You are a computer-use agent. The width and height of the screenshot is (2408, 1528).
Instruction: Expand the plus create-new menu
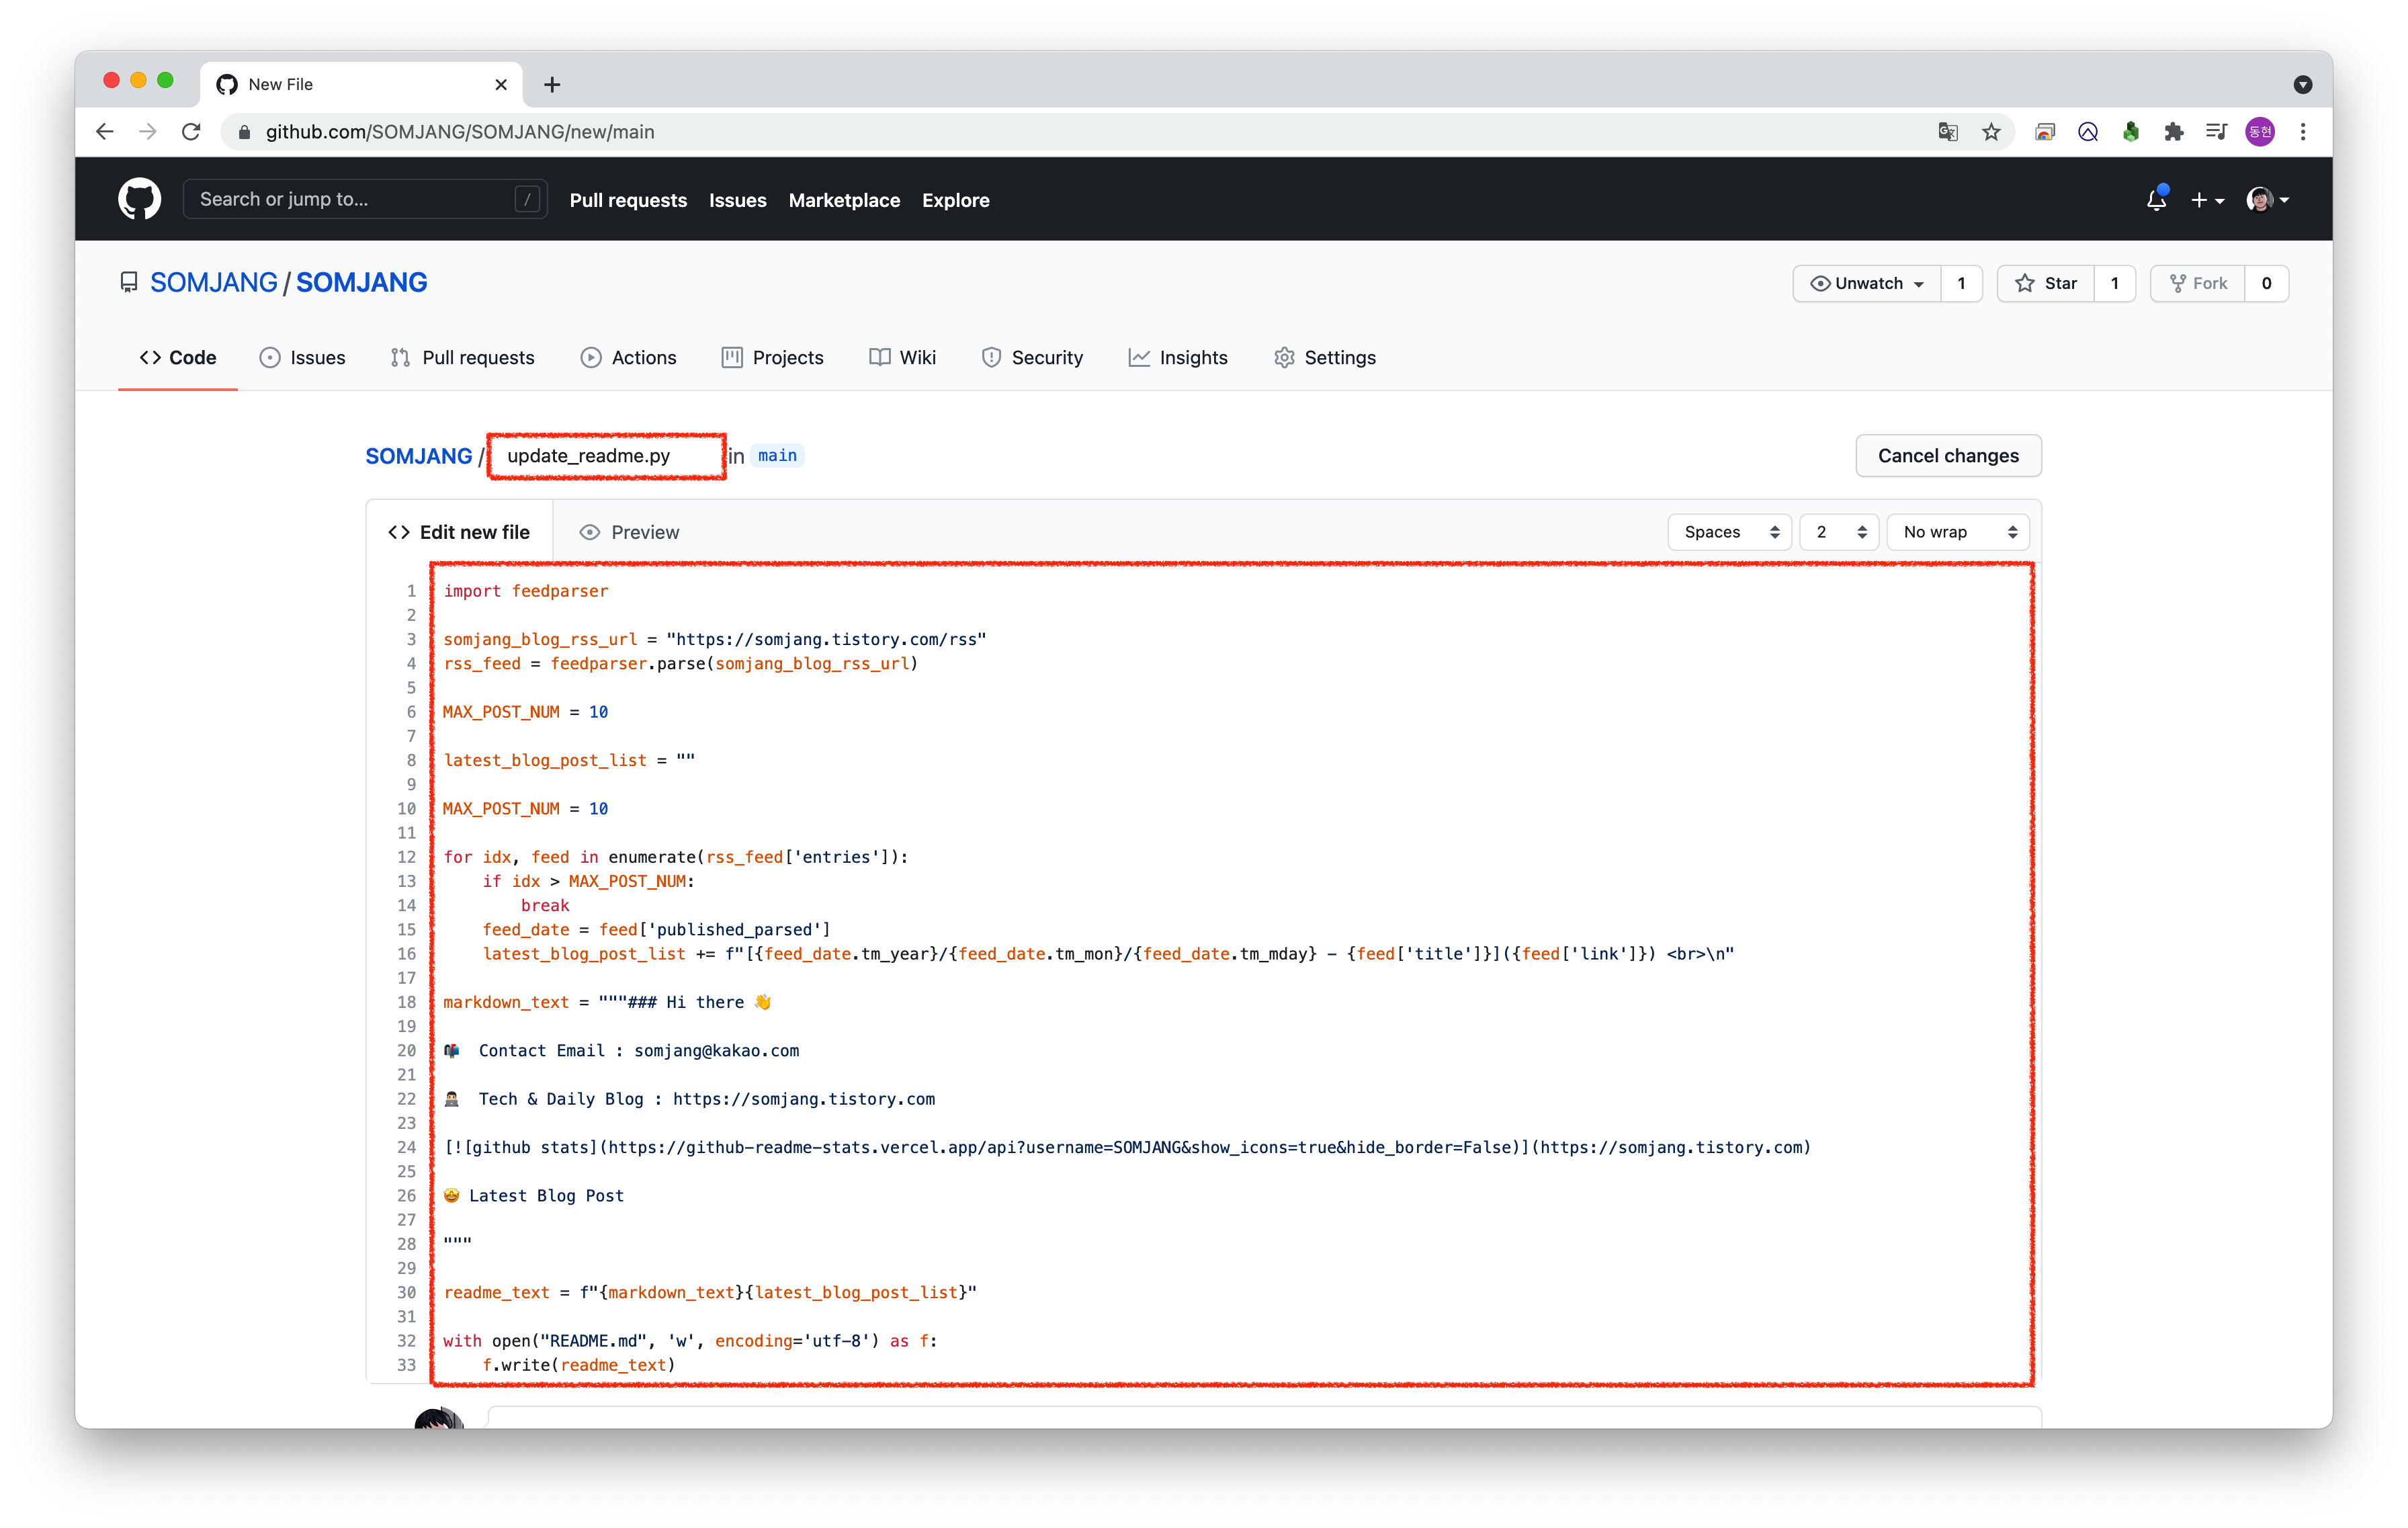2207,200
